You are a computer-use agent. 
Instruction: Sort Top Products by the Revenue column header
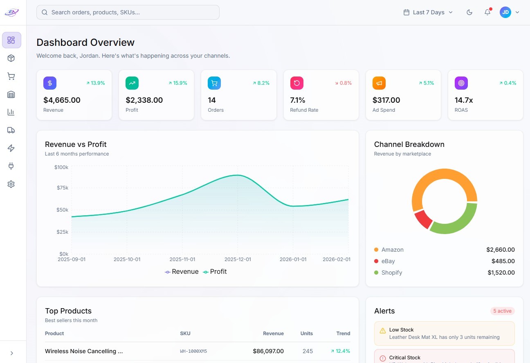[x=273, y=333]
